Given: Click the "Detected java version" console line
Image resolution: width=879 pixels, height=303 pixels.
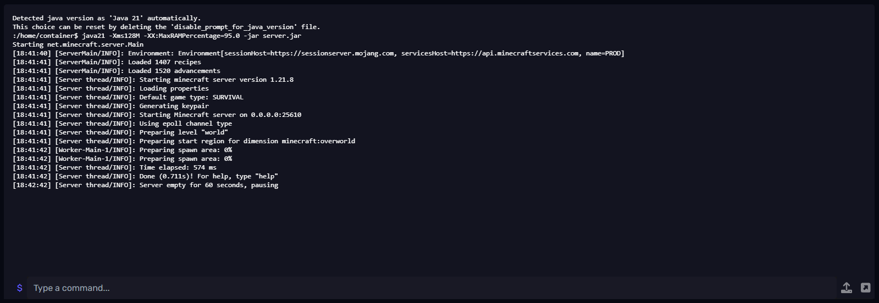Looking at the screenshot, I should tap(106, 18).
